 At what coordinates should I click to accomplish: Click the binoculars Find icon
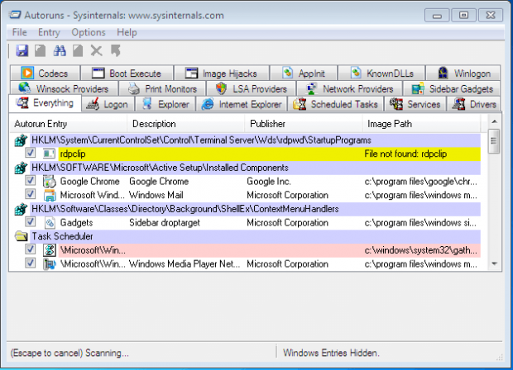[x=59, y=51]
